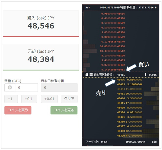Click bid order at price 48330
The image size is (162, 150).
[130, 131]
